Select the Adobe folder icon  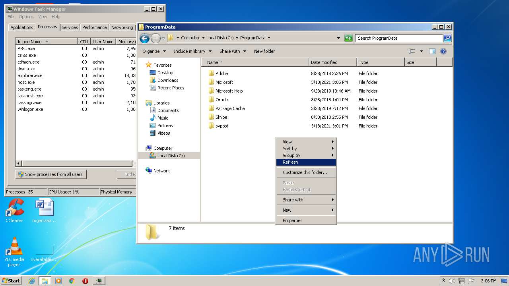211,73
